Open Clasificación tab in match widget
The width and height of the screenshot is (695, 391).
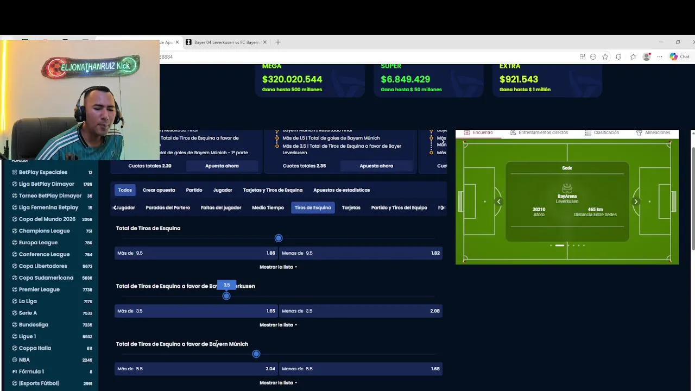602,133
